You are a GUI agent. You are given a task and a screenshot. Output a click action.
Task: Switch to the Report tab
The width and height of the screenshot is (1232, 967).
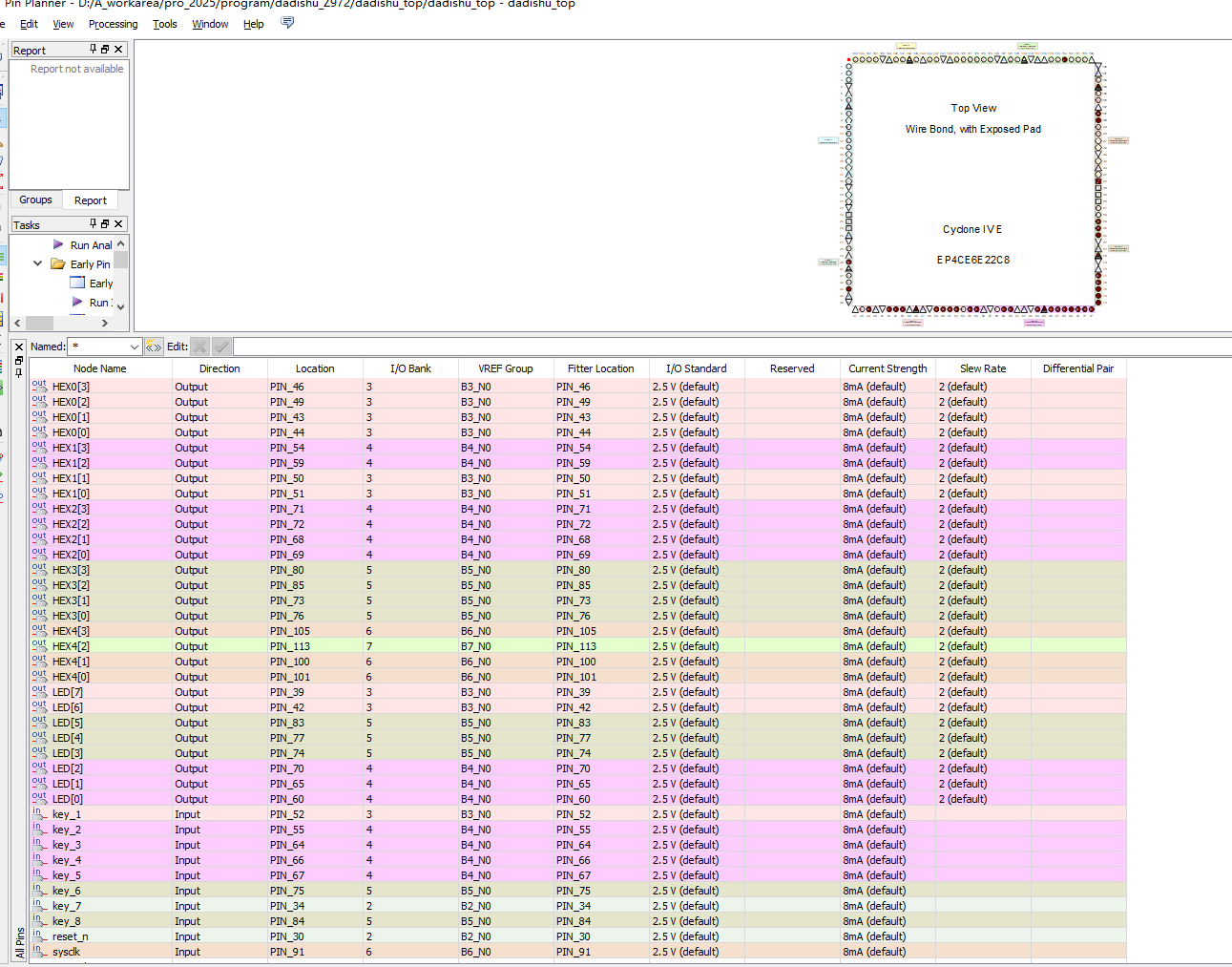pos(91,200)
